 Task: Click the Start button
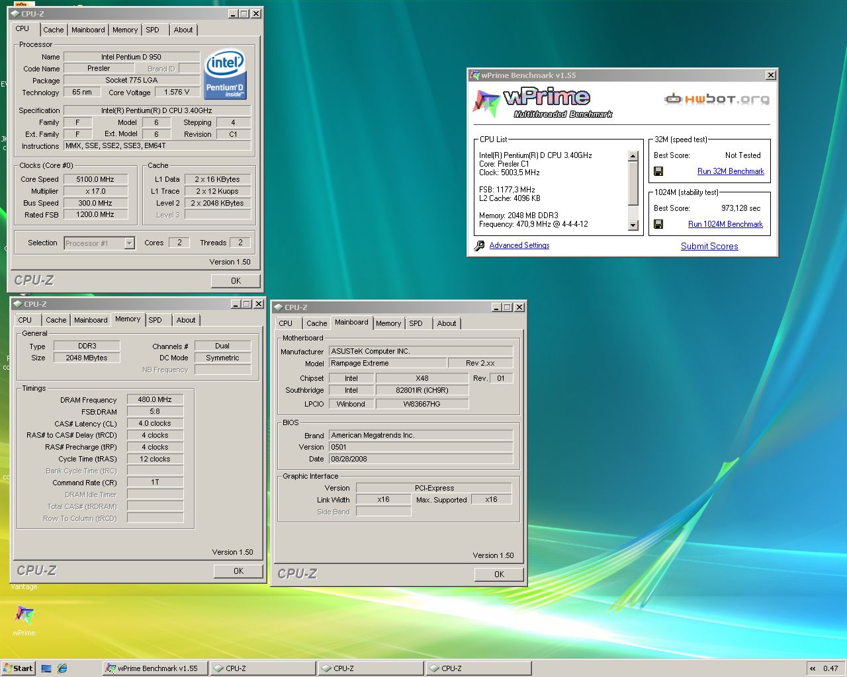pos(18,668)
